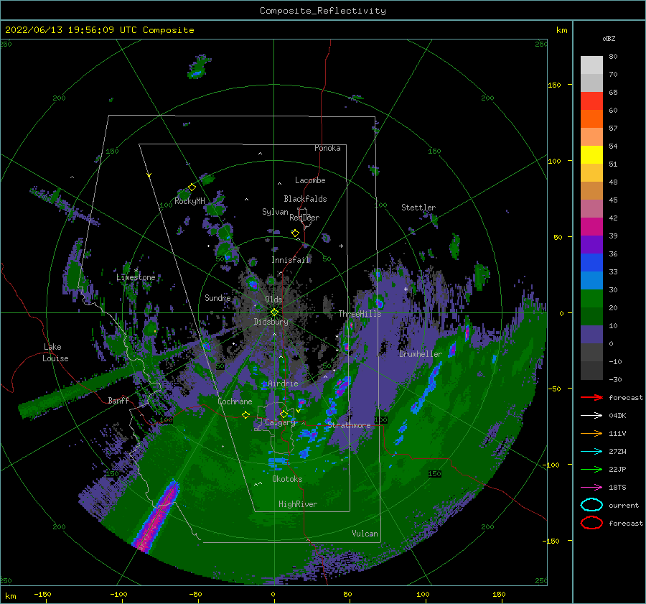The width and height of the screenshot is (646, 604).
Task: Click the Sylvan label
Action: (275, 212)
